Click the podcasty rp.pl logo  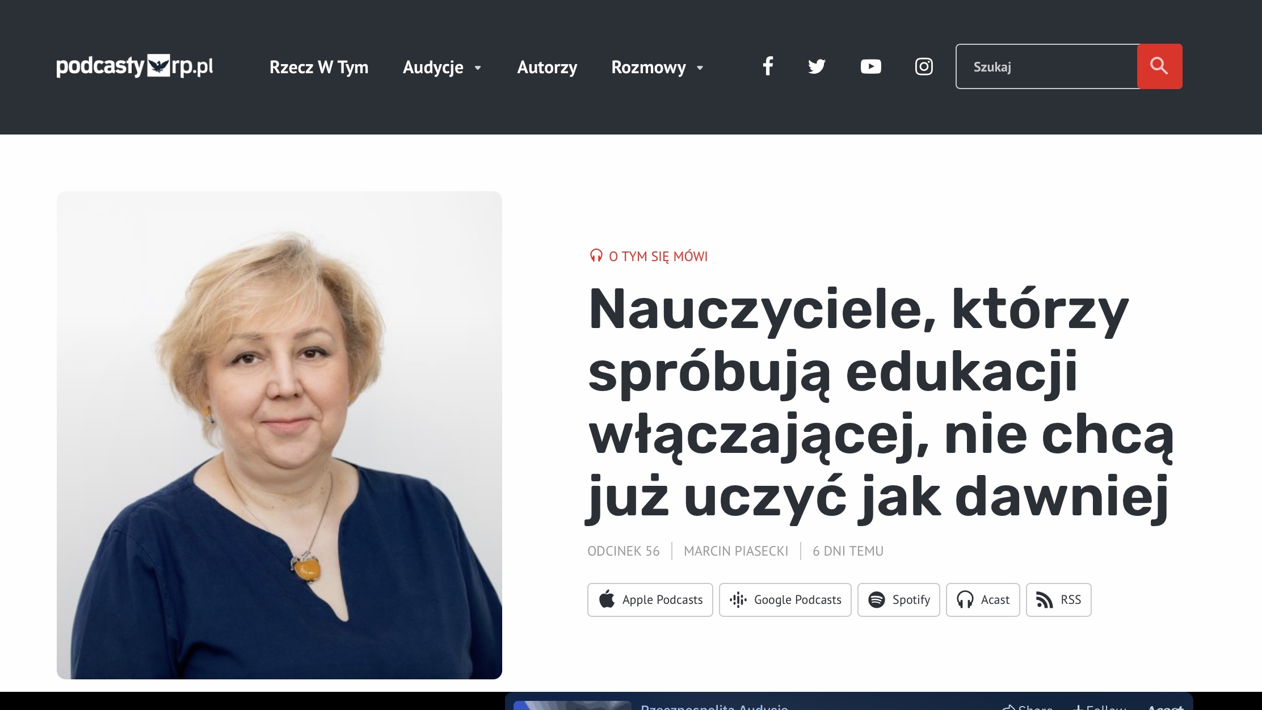134,66
